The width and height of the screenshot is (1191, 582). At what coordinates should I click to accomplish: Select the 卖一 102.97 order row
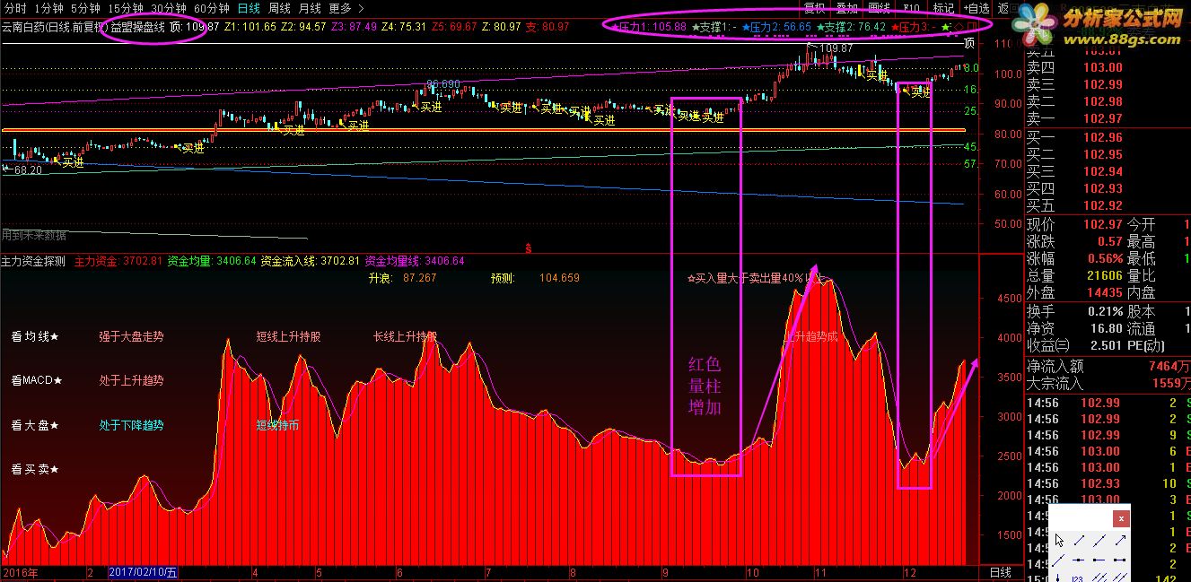click(x=1075, y=118)
